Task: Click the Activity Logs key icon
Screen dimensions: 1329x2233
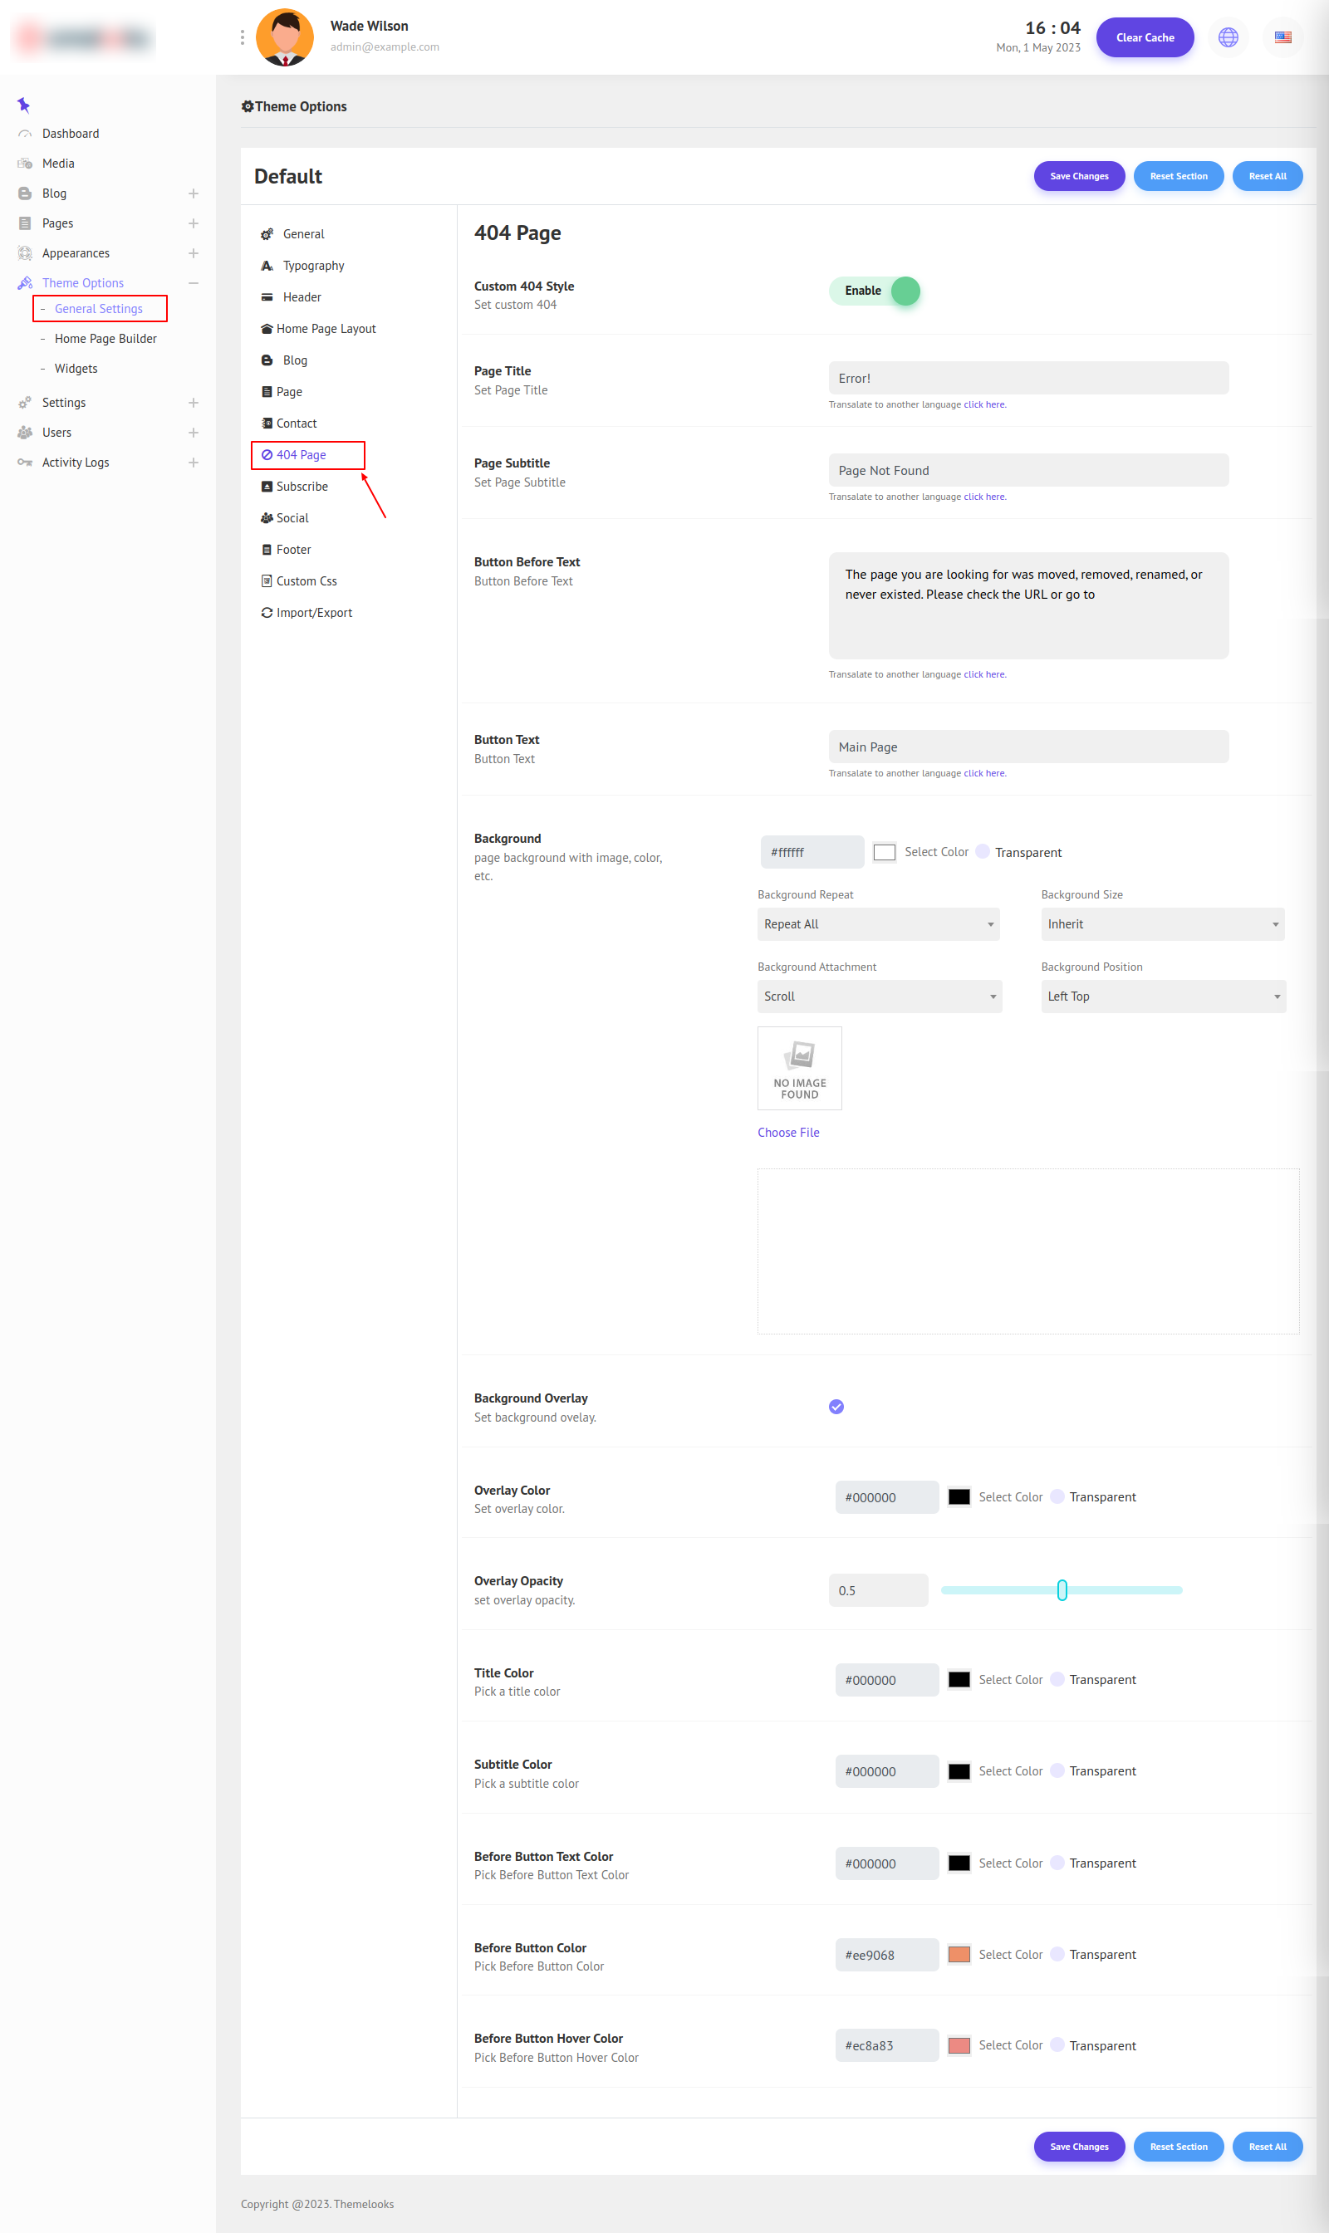Action: pyautogui.click(x=25, y=463)
